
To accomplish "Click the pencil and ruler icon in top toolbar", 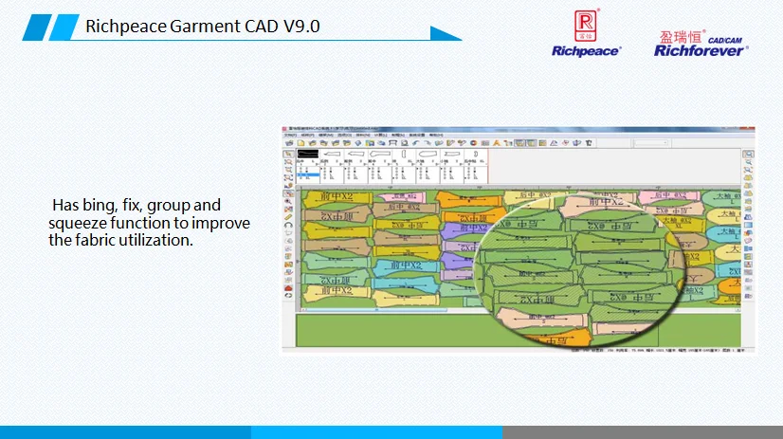I will click(450, 143).
